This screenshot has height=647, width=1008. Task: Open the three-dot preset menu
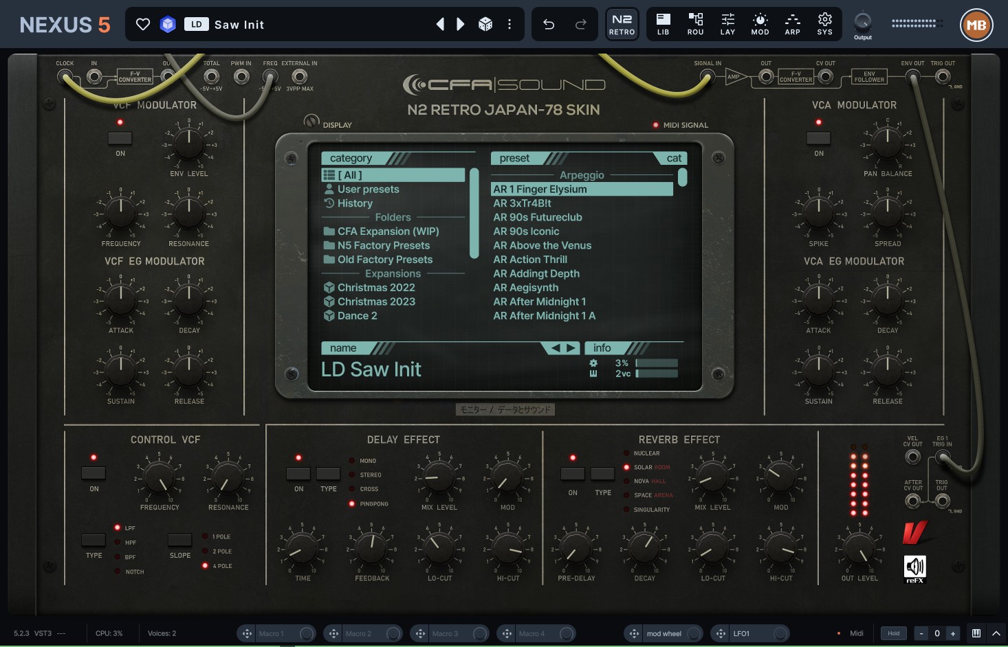[510, 25]
